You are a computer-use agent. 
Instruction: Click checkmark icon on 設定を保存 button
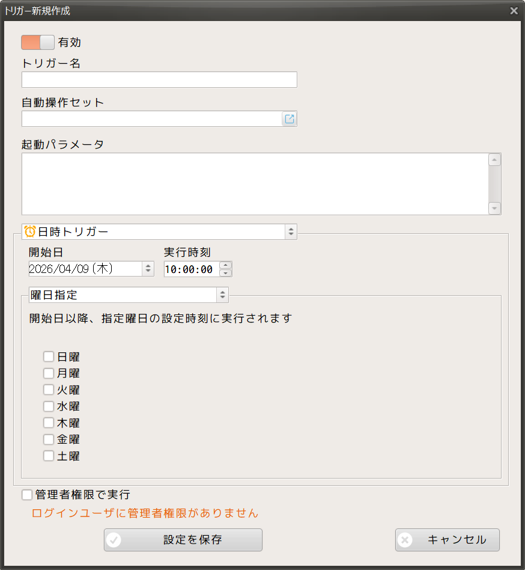(114, 540)
